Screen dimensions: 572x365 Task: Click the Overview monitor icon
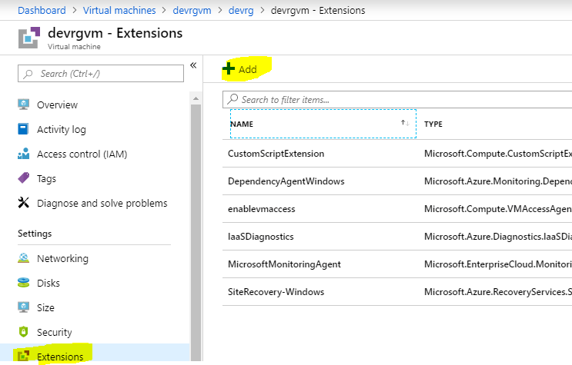(23, 105)
